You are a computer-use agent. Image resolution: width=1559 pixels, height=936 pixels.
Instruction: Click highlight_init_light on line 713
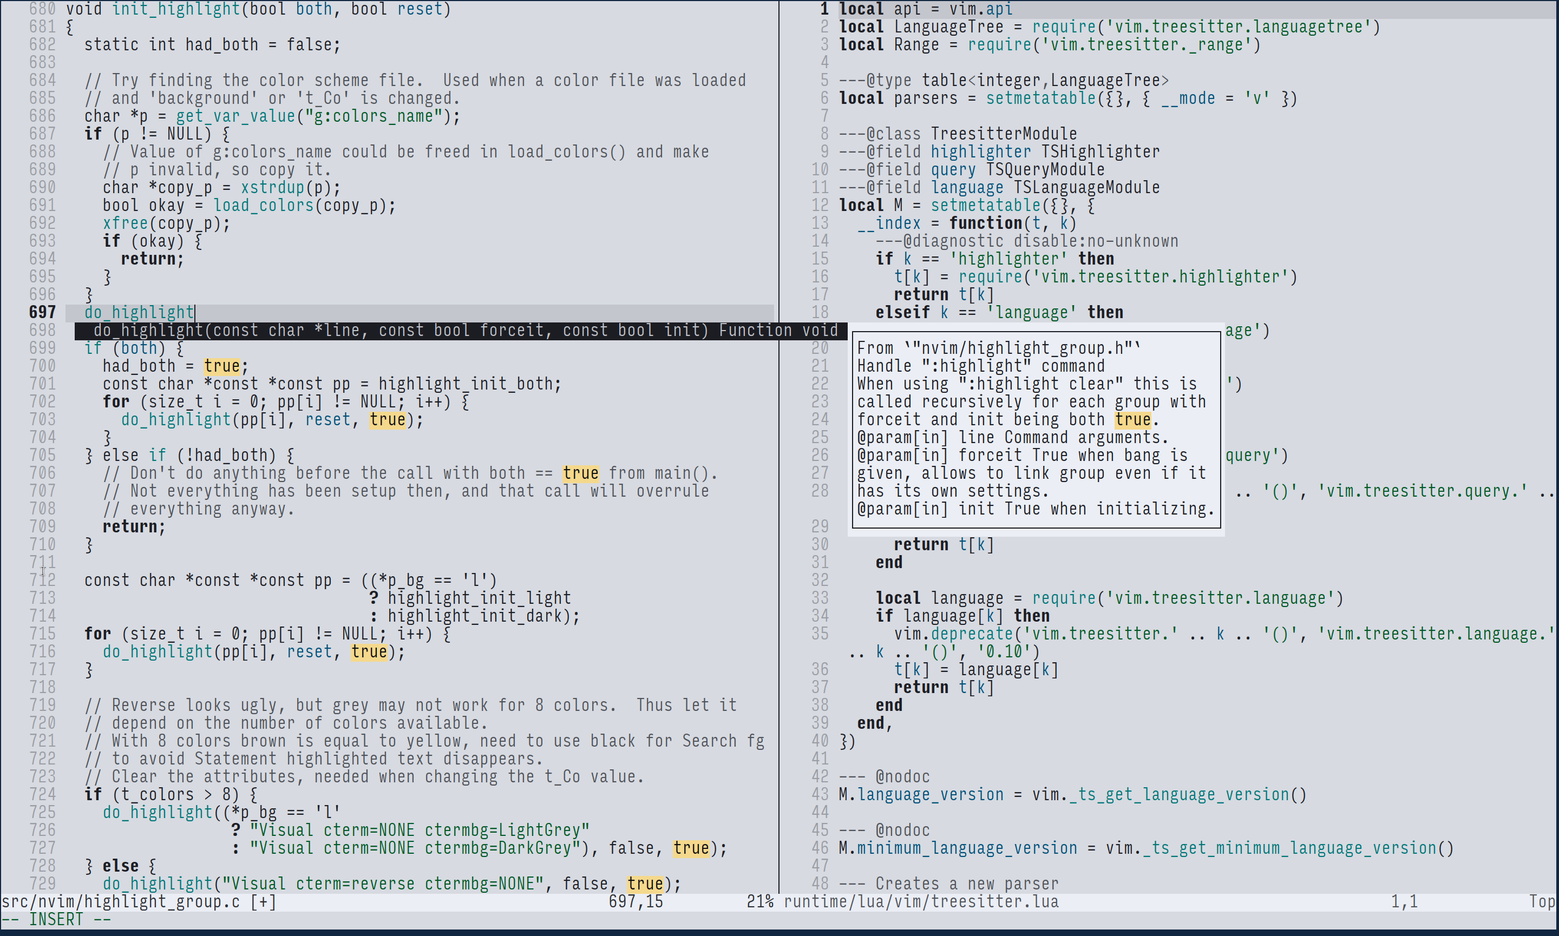[x=479, y=598]
